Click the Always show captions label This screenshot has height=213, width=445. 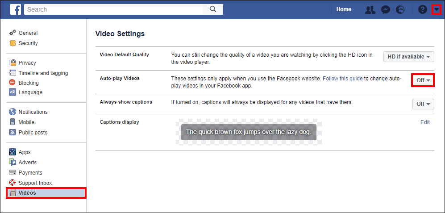click(x=126, y=102)
